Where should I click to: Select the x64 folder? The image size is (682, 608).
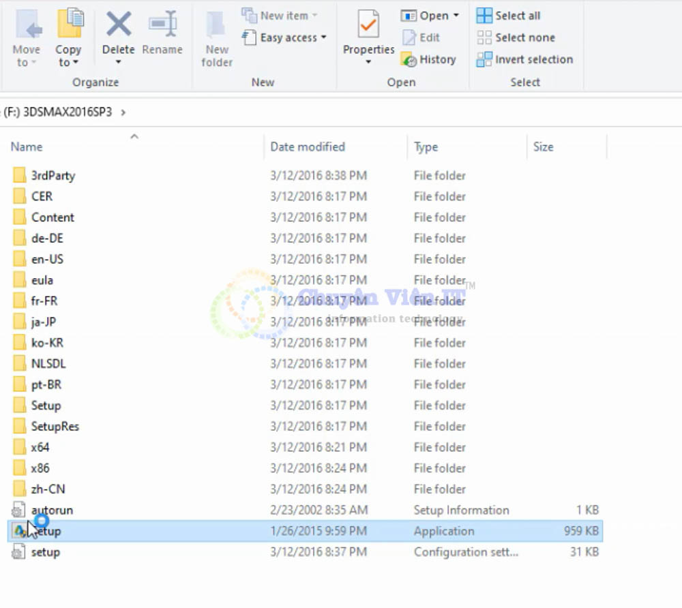pos(40,447)
